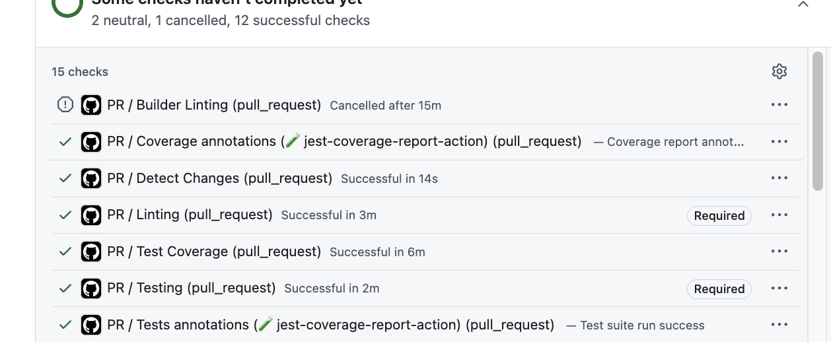Open PR / Linting (pull_request) check details
This screenshot has width=831, height=342.
point(190,215)
